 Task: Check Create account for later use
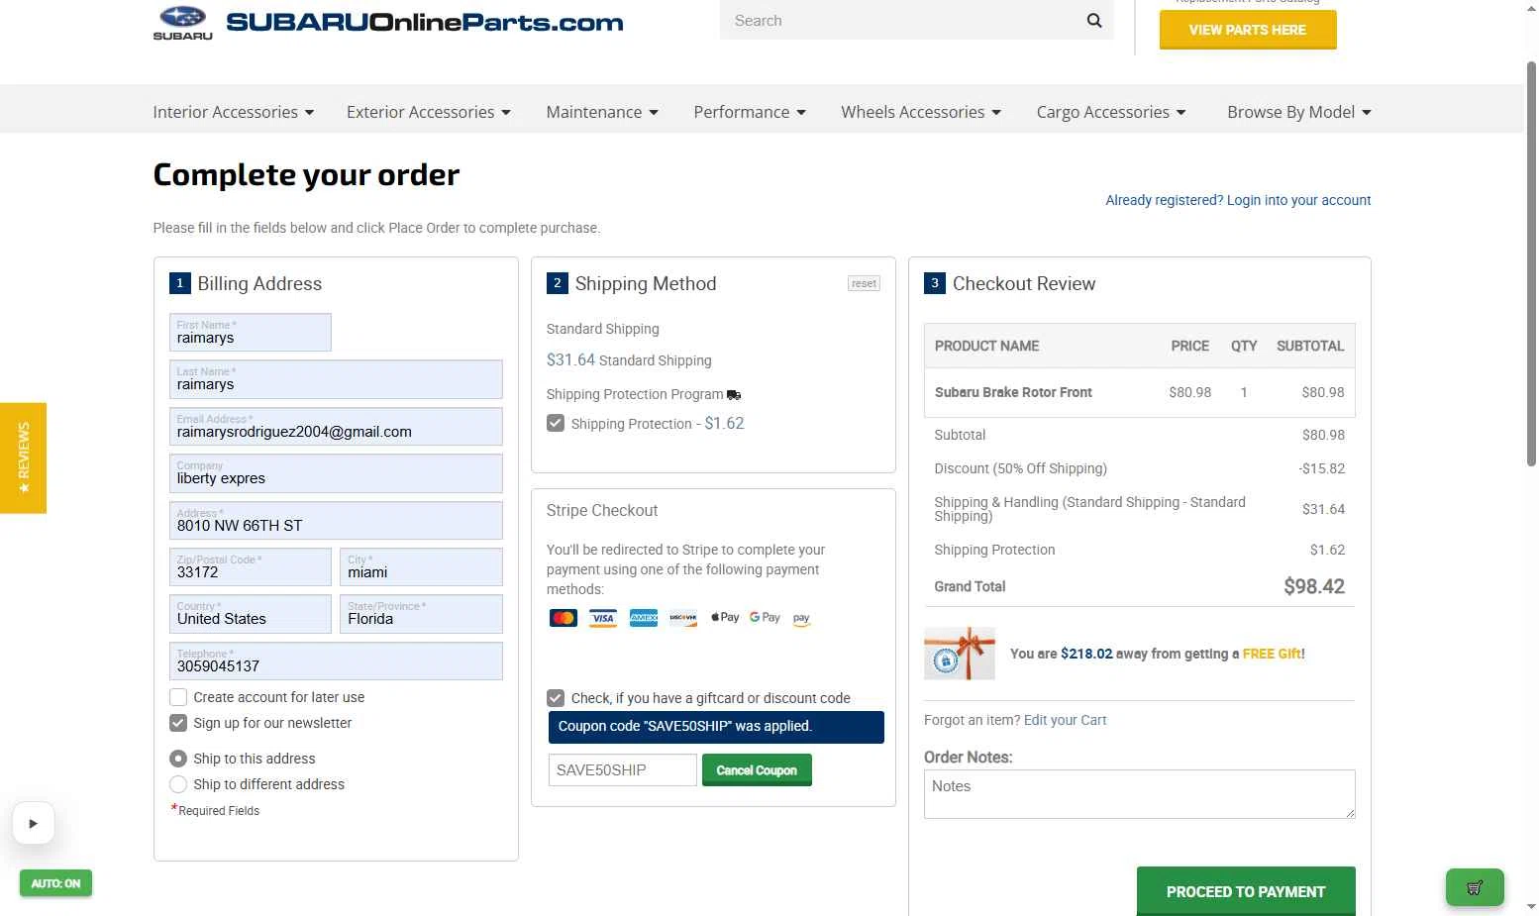click(178, 697)
